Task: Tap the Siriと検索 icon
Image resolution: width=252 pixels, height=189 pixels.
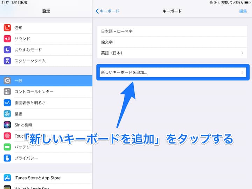Action: pyautogui.click(x=7, y=125)
